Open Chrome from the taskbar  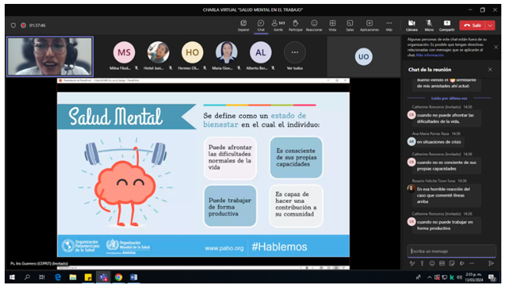point(119,277)
